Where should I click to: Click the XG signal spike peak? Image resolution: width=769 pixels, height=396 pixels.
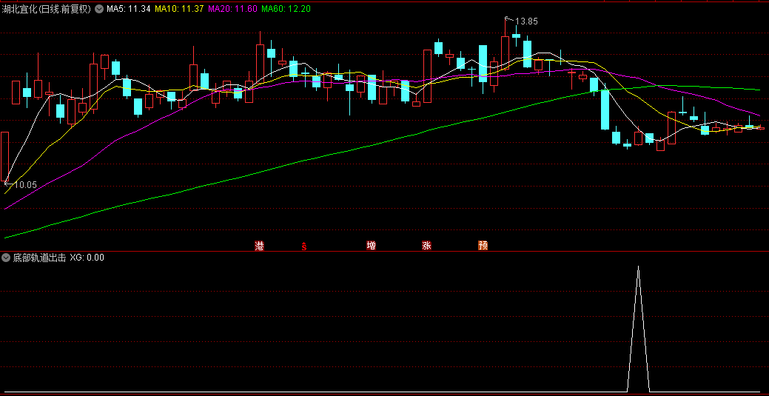638,267
